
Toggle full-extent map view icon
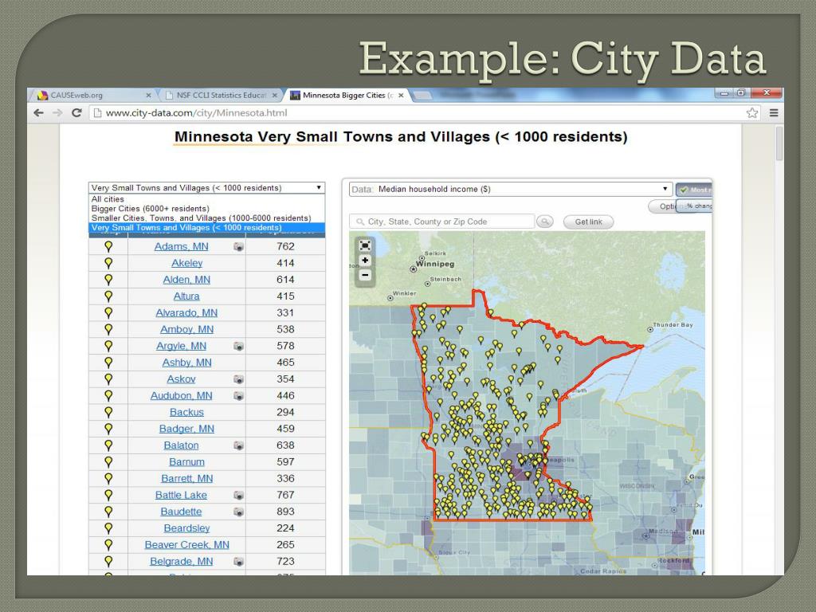pyautogui.click(x=365, y=245)
